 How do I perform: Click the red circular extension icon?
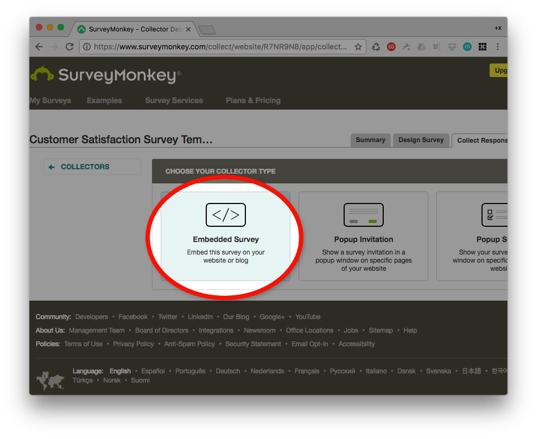(x=391, y=47)
